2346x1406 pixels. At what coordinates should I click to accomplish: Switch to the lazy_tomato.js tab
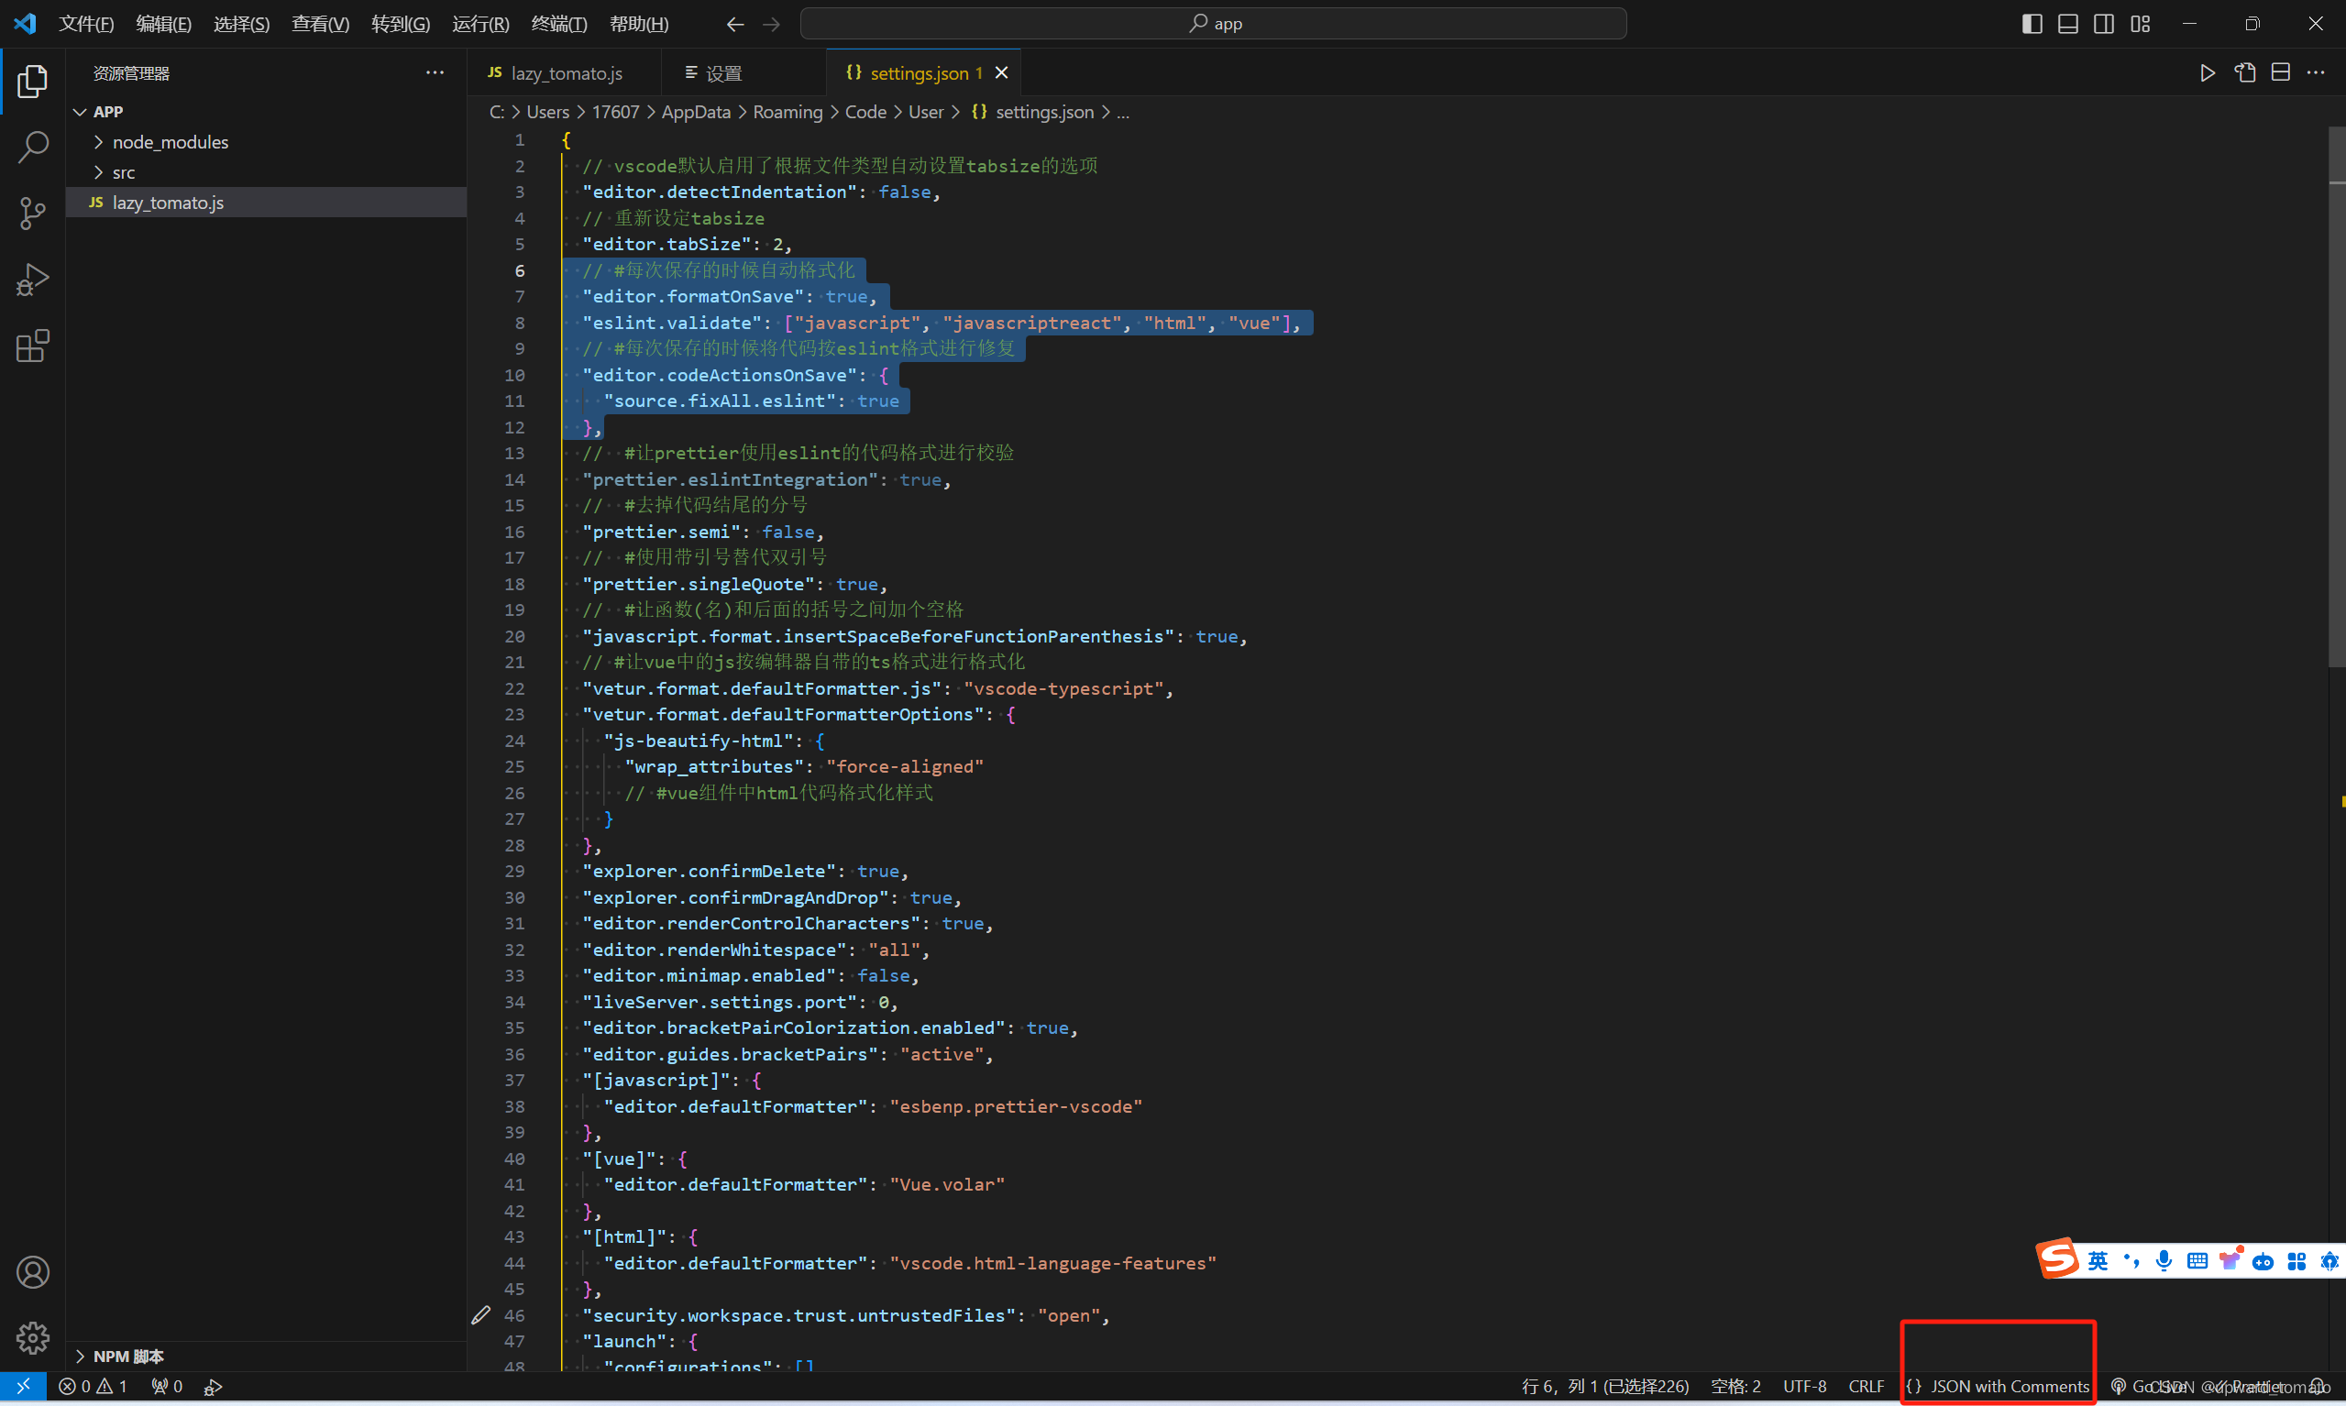click(x=565, y=72)
